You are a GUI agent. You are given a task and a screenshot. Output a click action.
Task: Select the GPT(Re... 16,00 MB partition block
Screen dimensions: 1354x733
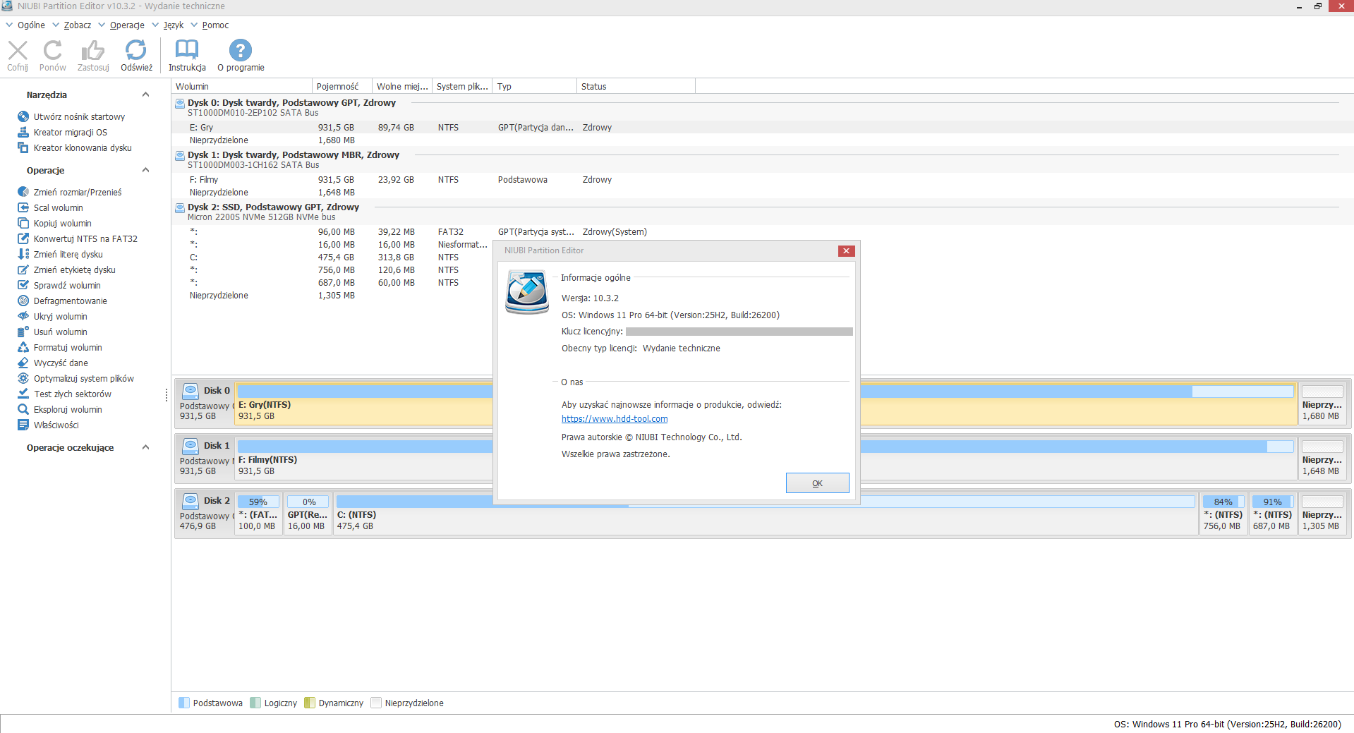click(x=308, y=514)
